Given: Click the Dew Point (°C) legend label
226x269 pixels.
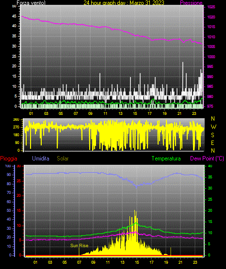Looking at the screenshot, I should (207, 158).
